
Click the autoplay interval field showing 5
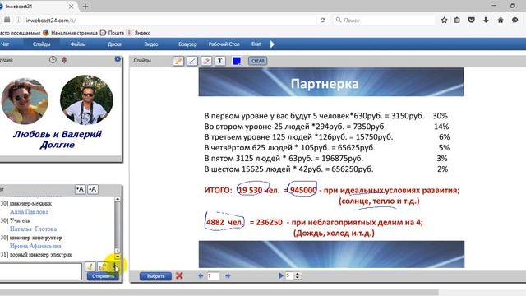289,276
